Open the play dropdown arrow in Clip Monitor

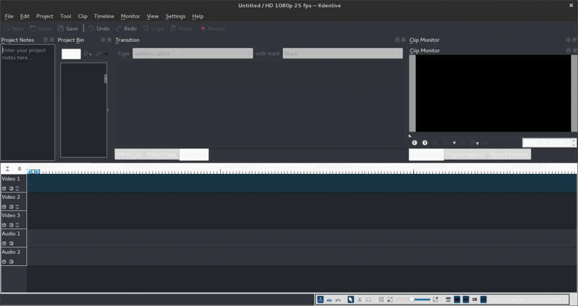pos(454,143)
